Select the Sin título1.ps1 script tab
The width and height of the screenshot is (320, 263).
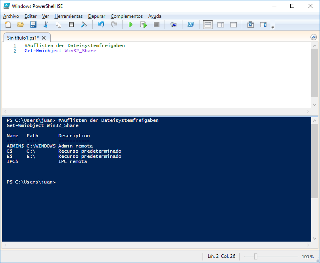(23, 38)
